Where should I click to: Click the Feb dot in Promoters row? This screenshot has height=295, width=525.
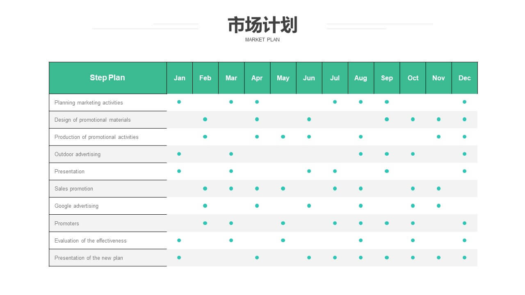coord(205,223)
